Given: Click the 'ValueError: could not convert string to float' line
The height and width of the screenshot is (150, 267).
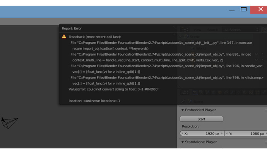Looking at the screenshot, I should 113,89.
